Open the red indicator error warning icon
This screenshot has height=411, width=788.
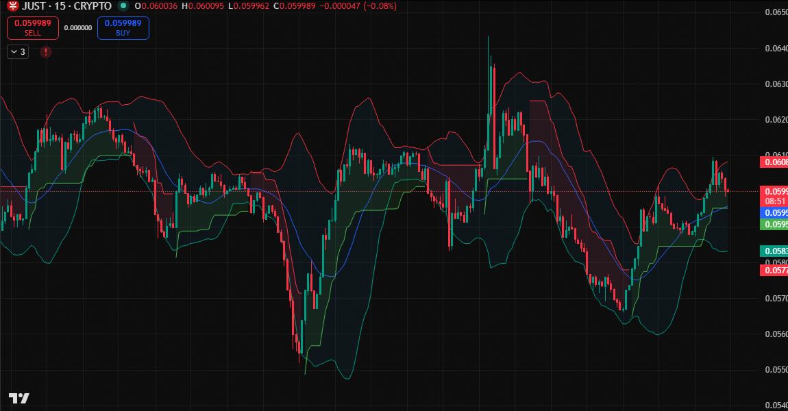pyautogui.click(x=46, y=52)
